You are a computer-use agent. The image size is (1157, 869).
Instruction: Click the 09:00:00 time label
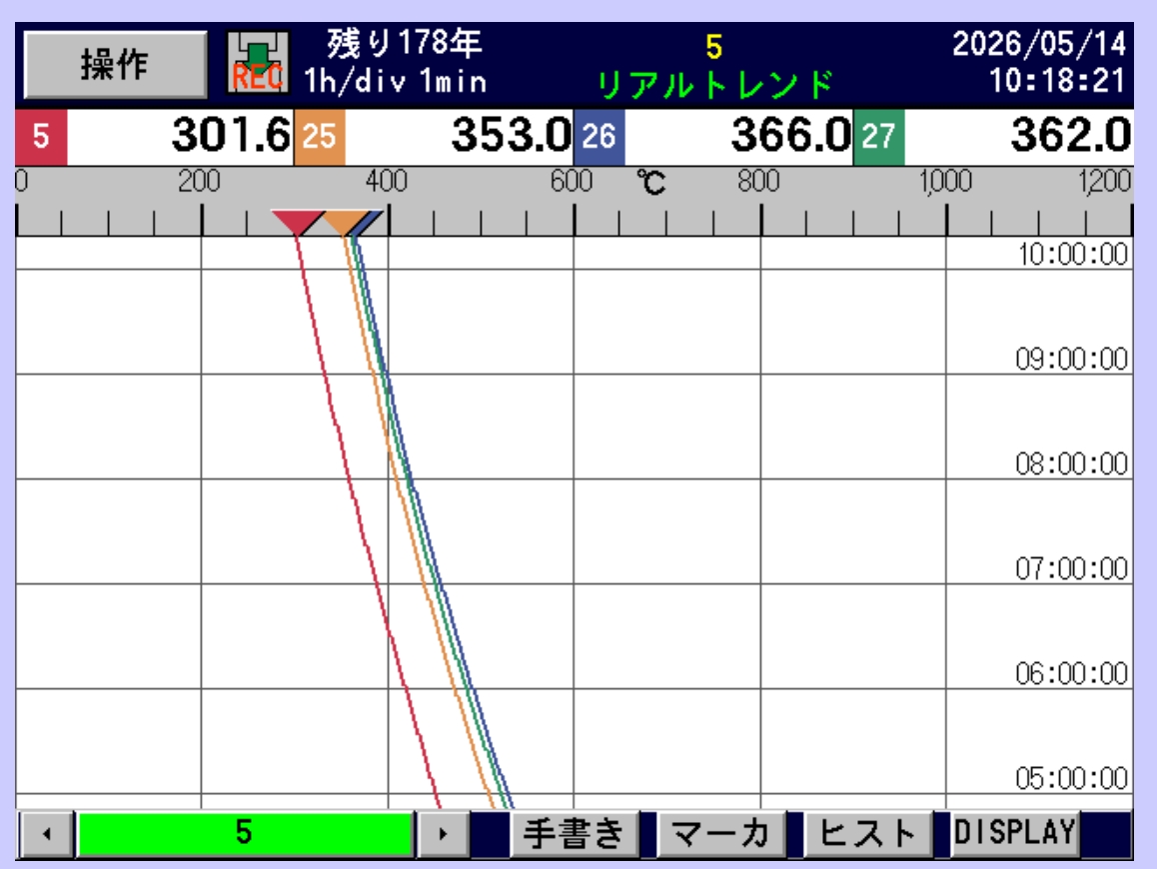(1071, 360)
